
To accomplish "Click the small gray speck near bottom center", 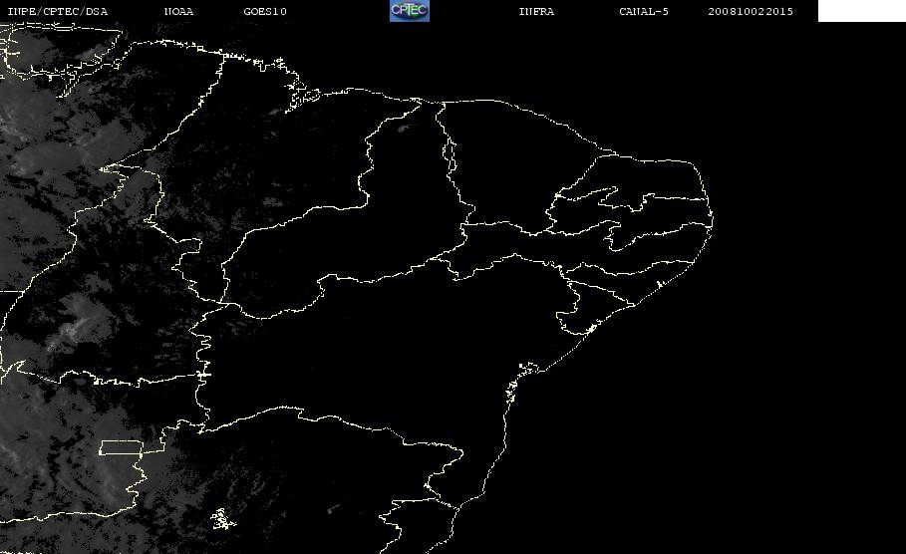I will point(332,509).
